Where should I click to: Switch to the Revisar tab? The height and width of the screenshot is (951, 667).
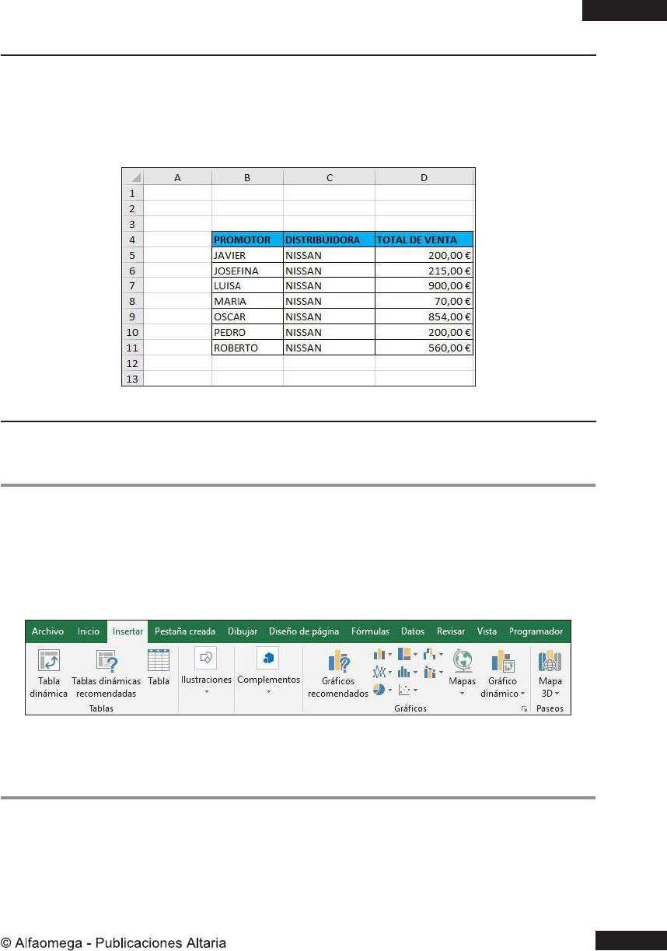coord(451,631)
